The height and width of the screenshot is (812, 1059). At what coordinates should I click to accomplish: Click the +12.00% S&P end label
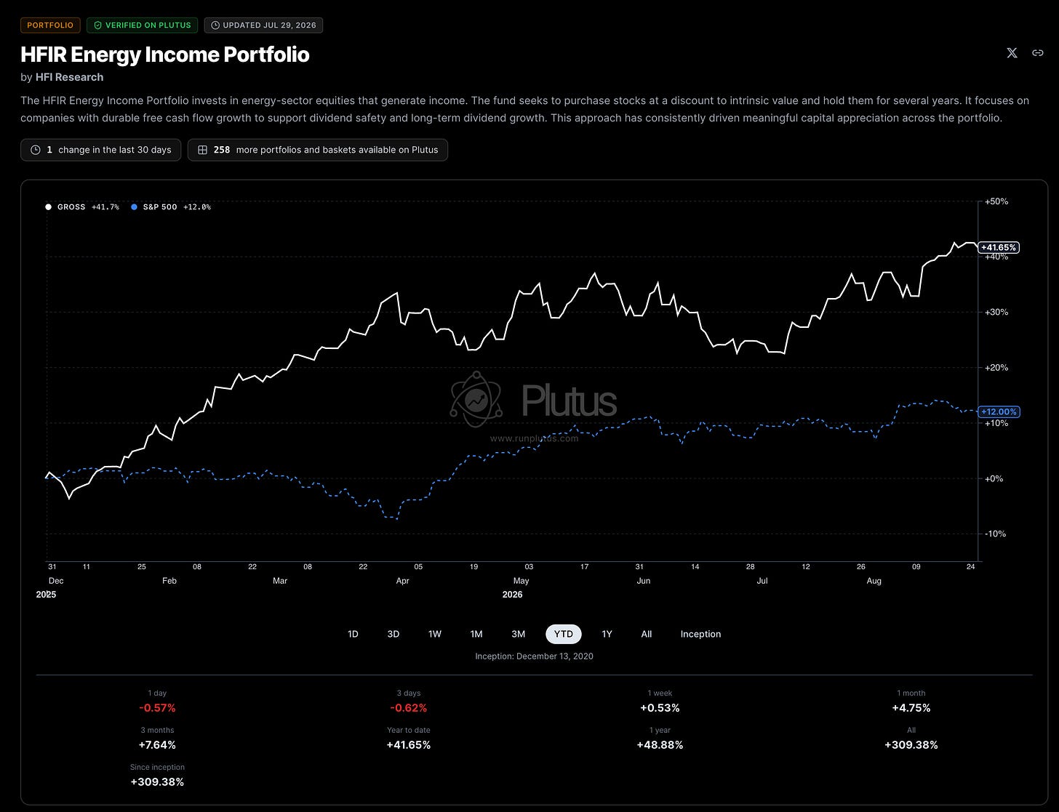point(999,412)
